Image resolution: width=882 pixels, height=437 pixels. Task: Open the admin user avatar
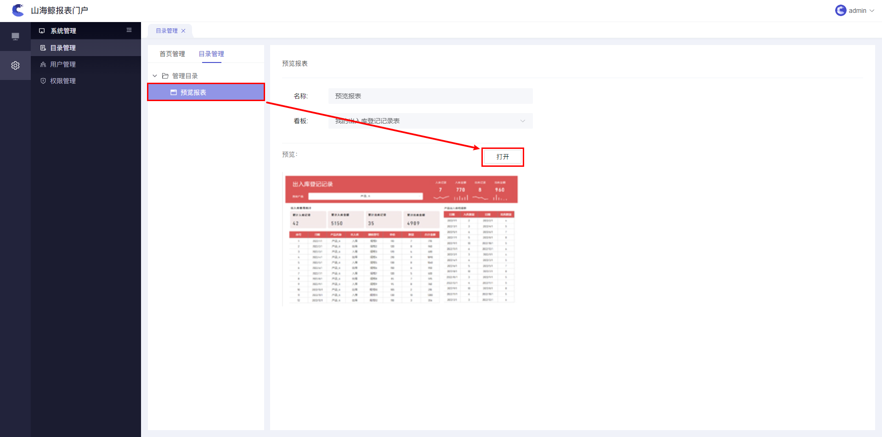[x=841, y=11]
